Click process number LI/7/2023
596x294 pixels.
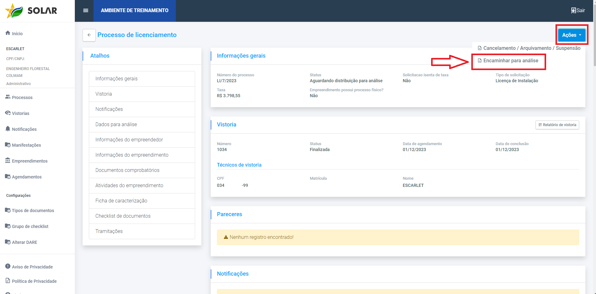pos(227,81)
